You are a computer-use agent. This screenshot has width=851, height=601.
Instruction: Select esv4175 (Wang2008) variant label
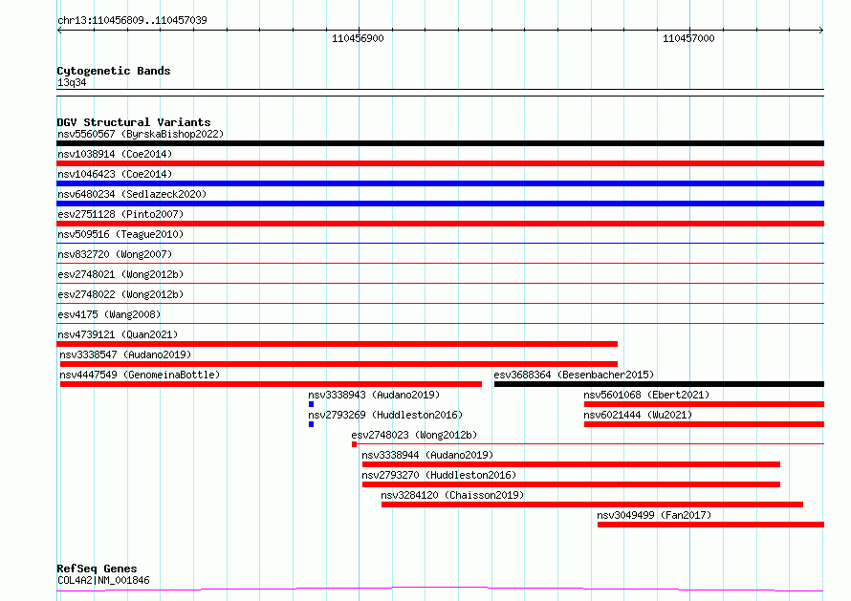[109, 314]
